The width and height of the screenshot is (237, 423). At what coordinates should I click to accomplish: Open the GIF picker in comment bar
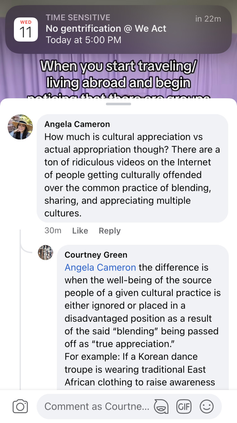pyautogui.click(x=184, y=407)
